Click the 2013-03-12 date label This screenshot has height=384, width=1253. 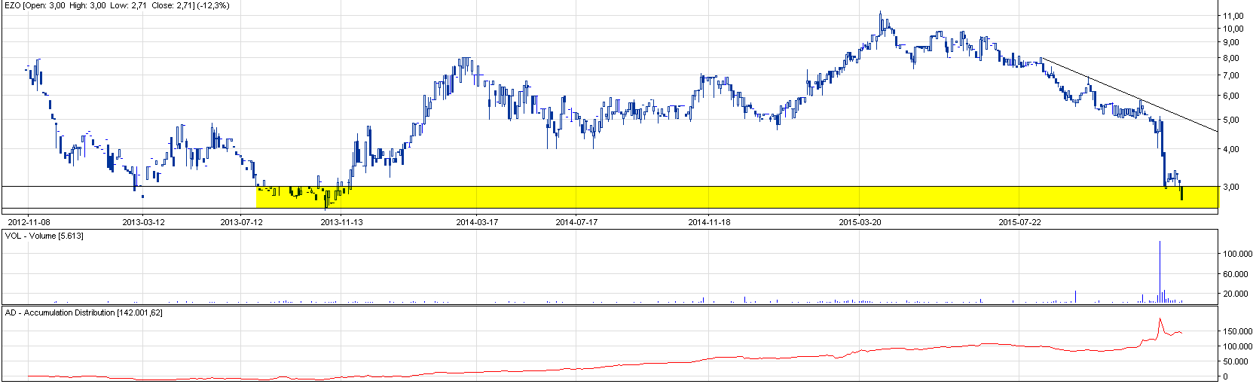click(x=143, y=222)
